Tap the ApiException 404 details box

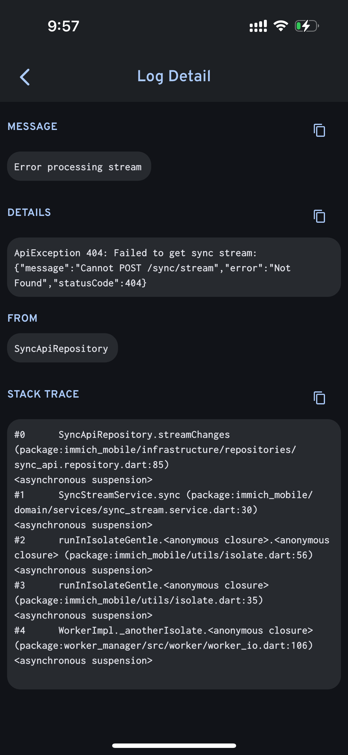[174, 268]
